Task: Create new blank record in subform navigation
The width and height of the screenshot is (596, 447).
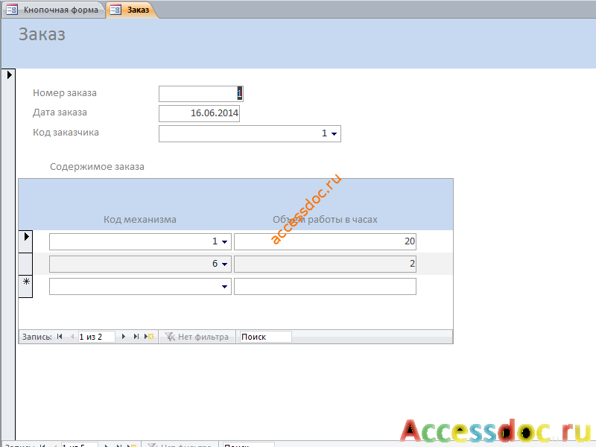Action: coord(149,337)
